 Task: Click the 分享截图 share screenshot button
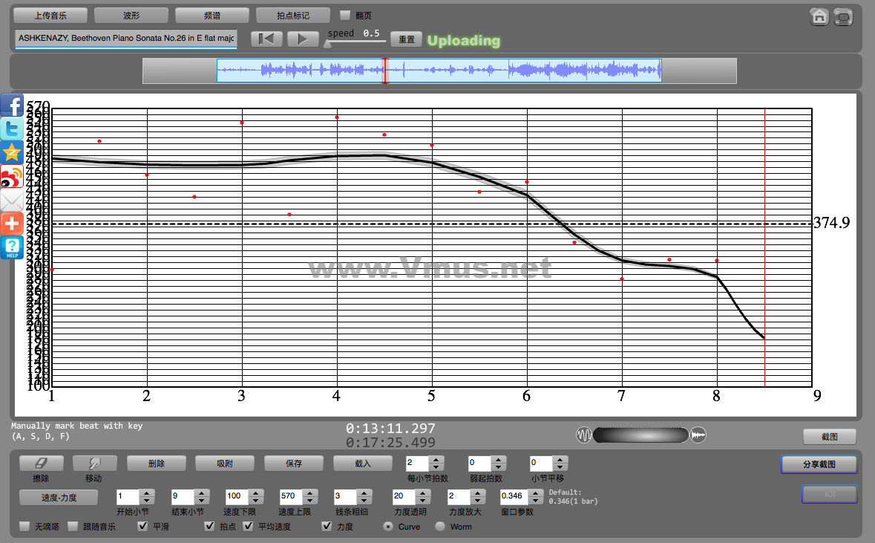tap(819, 464)
